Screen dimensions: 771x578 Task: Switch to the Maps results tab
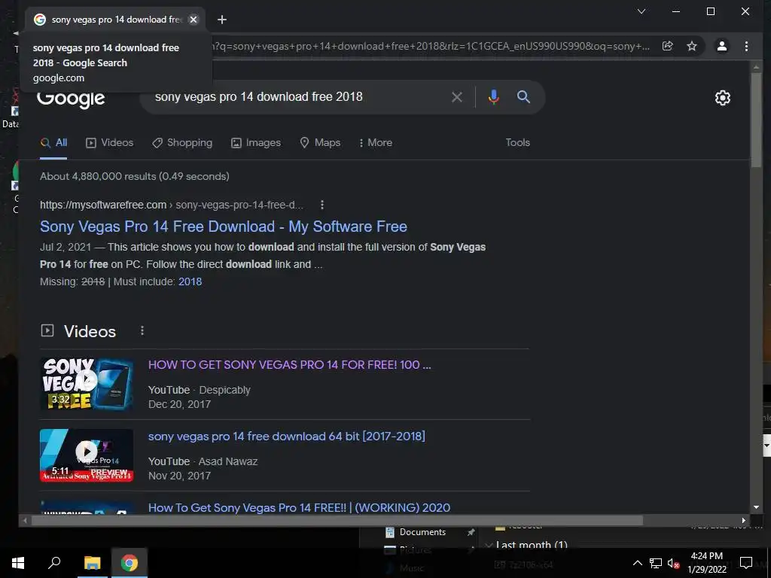[x=320, y=142]
